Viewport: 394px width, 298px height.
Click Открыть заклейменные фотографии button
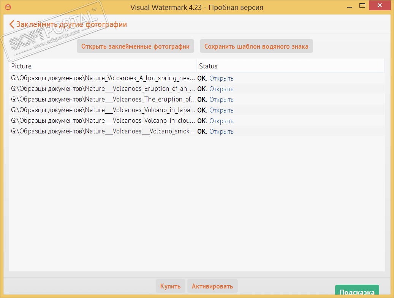click(x=135, y=46)
